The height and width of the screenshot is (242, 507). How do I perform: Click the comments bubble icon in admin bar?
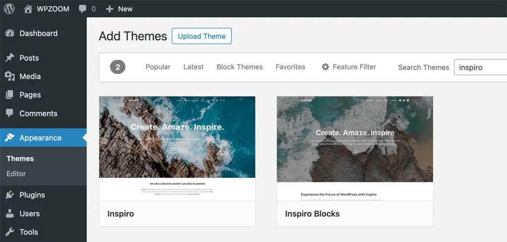[83, 9]
